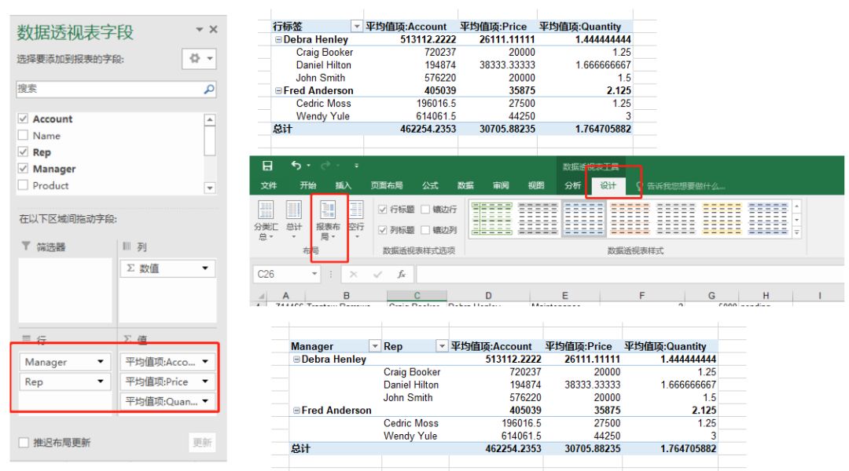This screenshot has width=849, height=471.
Task: Open the 总计 grand totals button
Action: (294, 221)
